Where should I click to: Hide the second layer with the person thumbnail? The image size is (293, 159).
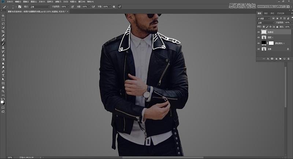coord(259,37)
